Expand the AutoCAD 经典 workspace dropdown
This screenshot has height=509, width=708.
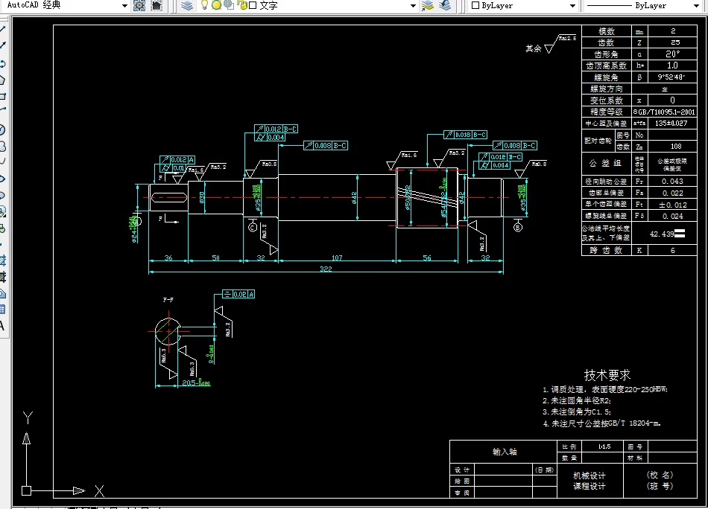[x=124, y=6]
